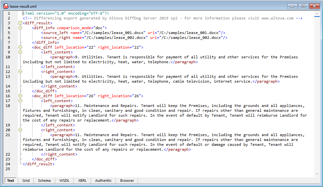Collapse the diff_info element
The height and width of the screenshot is (187, 323).
(x=20, y=28)
